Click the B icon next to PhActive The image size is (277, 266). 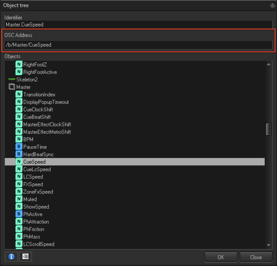(19, 214)
